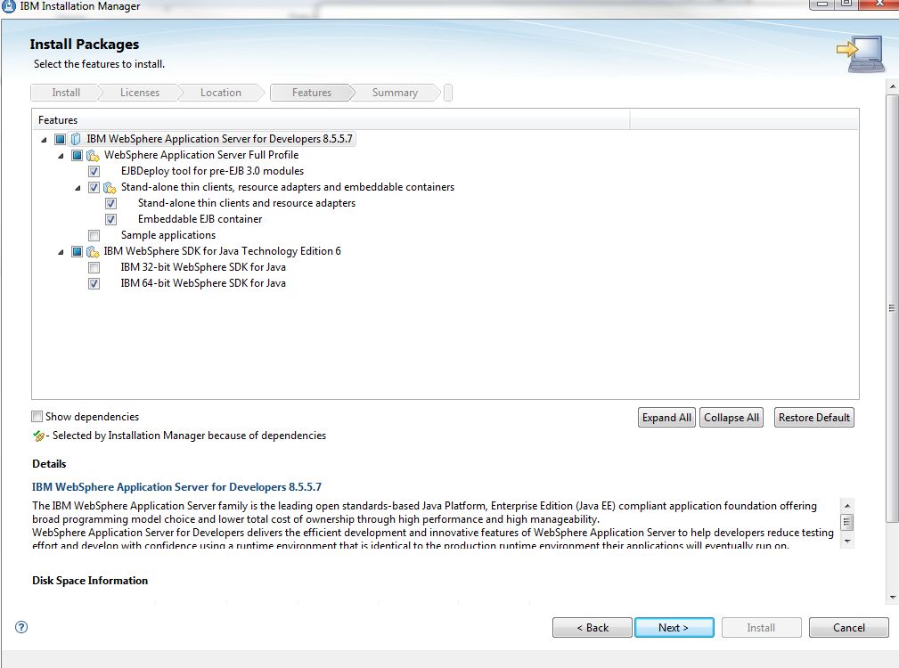The image size is (899, 668).
Task: Enable Sample applications checkbox
Action: click(94, 235)
